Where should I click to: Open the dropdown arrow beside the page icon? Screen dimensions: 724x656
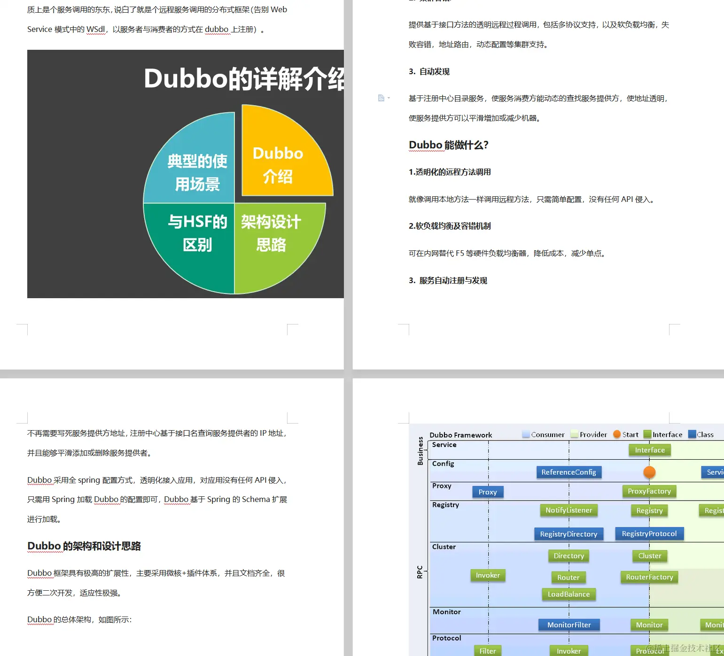(389, 98)
